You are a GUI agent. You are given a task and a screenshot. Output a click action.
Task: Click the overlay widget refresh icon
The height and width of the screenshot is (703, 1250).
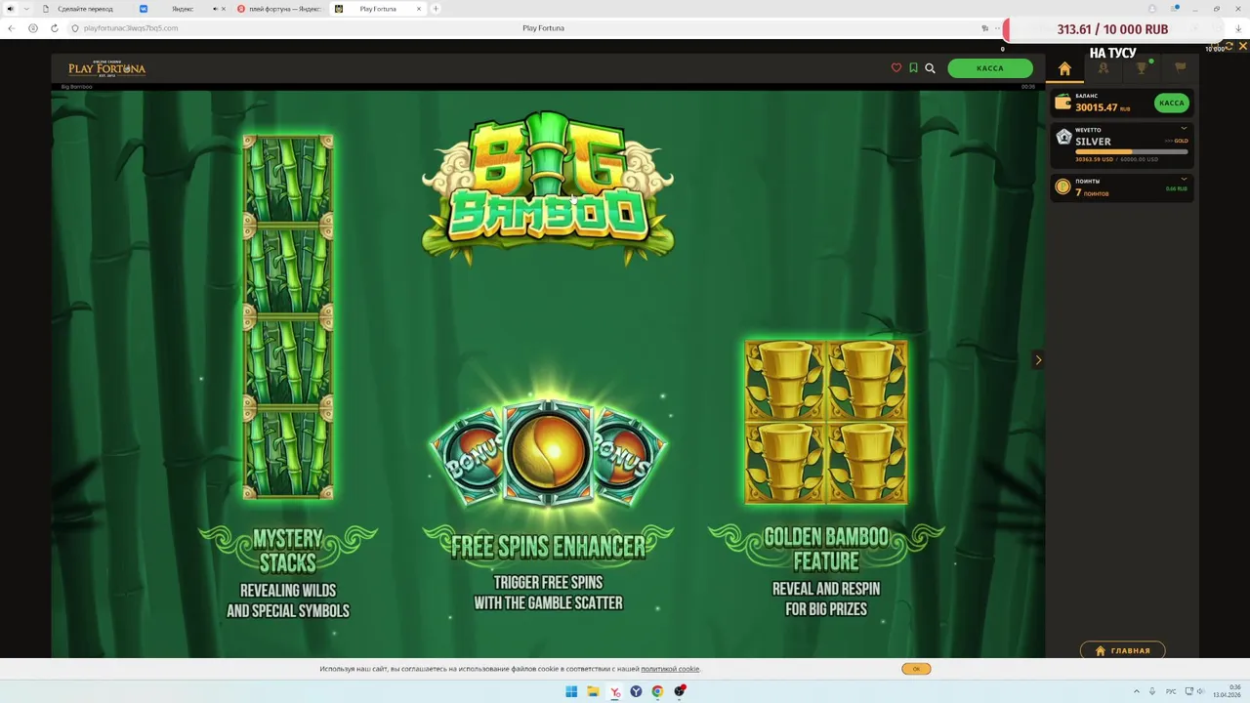(1229, 45)
